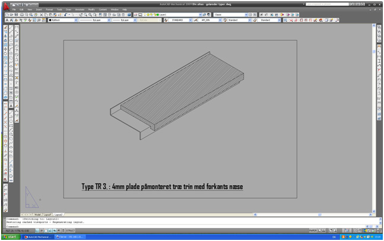Switch to Server taskbar button
The image size is (384, 241).
coord(69,237)
